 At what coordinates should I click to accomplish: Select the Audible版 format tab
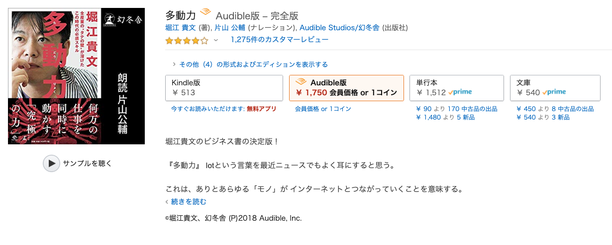pyautogui.click(x=346, y=88)
